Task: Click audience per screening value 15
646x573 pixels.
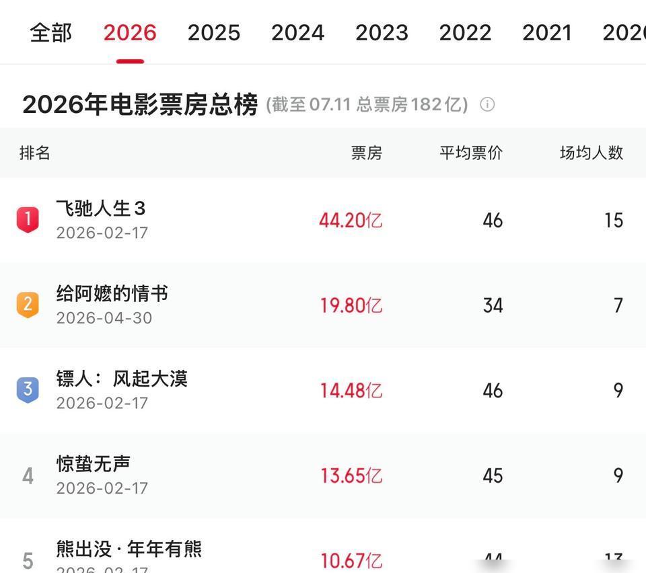Action: point(614,220)
